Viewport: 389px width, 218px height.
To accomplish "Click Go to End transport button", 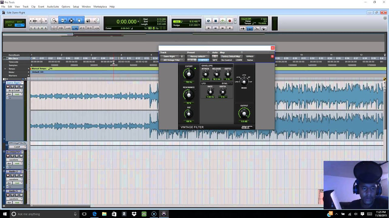I will pos(229,28).
